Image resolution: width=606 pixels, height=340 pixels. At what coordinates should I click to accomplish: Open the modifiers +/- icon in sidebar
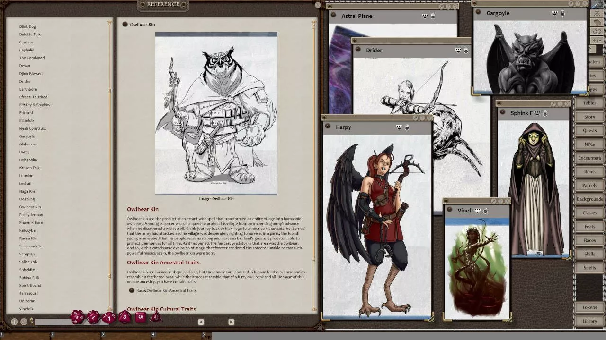pyautogui.click(x=597, y=40)
